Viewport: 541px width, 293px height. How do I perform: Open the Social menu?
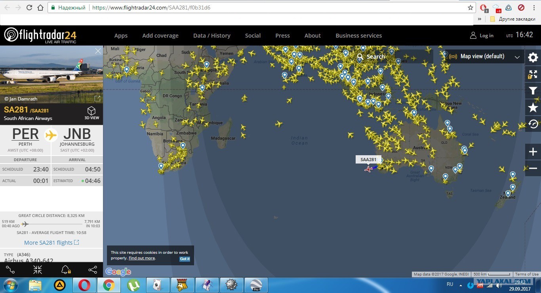(x=253, y=36)
